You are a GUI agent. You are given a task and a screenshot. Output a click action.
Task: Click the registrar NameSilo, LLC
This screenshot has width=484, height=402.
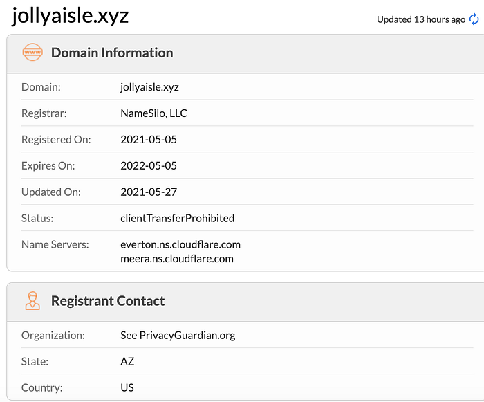click(x=153, y=113)
